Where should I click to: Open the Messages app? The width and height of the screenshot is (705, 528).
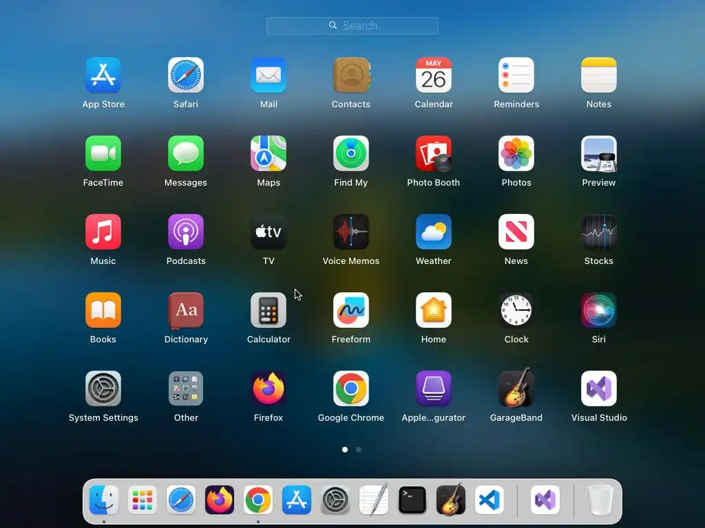pyautogui.click(x=186, y=153)
